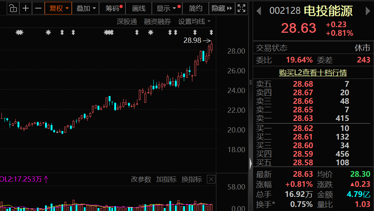Enter fullscreen with the expand-corners icon
Image resolution: width=374 pixels, height=211 pixels.
click(241, 8)
